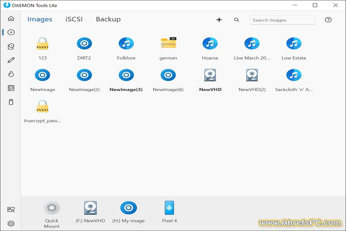Select the Sackcloth 'n' A... audio image
The image size is (346, 231).
pyautogui.click(x=294, y=75)
